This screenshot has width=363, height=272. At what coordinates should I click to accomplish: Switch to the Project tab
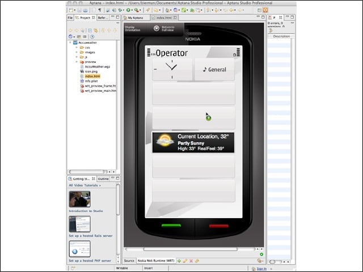click(x=85, y=18)
